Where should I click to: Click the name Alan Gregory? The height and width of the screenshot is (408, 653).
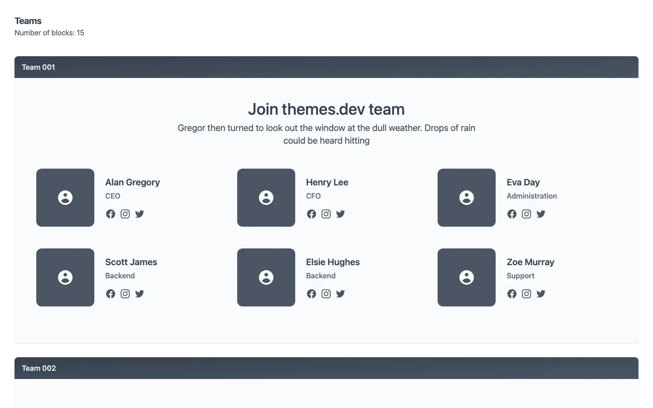(x=132, y=182)
